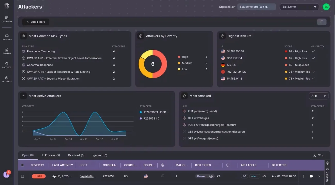This screenshot has width=335, height=185.
Task: Open the Salt Demo dropdown
Action: click(299, 7)
